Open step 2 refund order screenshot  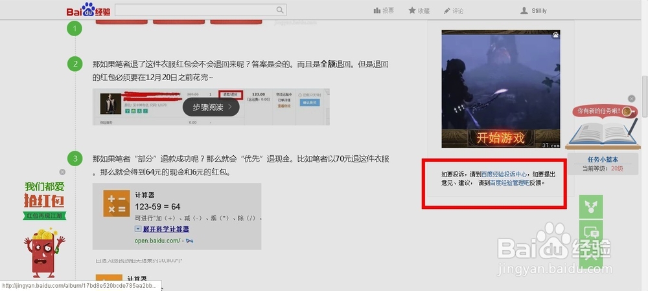[x=211, y=107]
